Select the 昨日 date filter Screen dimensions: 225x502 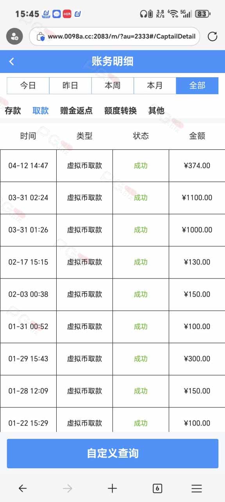coord(70,85)
